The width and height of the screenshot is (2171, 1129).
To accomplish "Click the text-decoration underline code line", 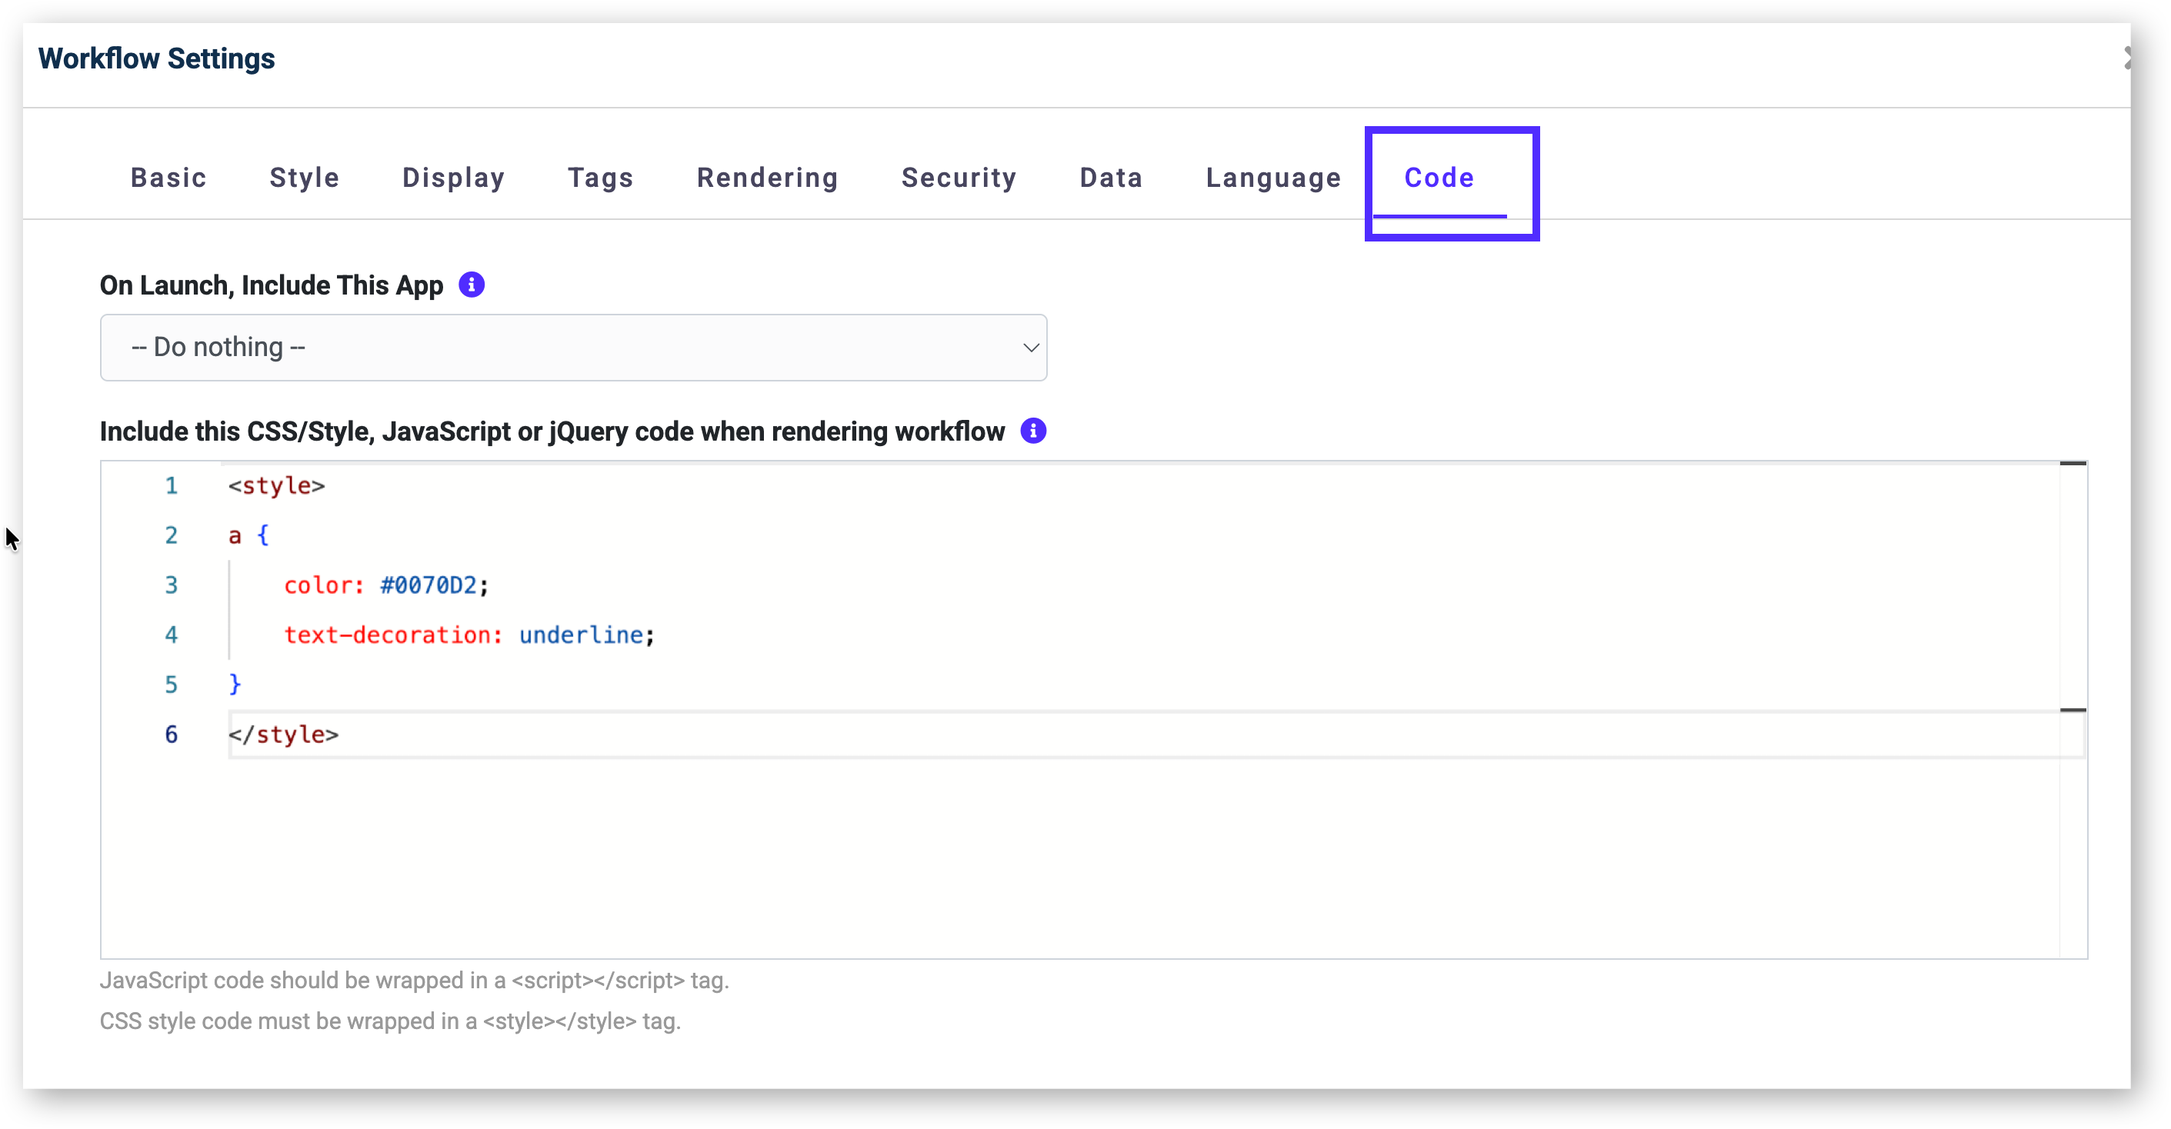I will pos(469,635).
